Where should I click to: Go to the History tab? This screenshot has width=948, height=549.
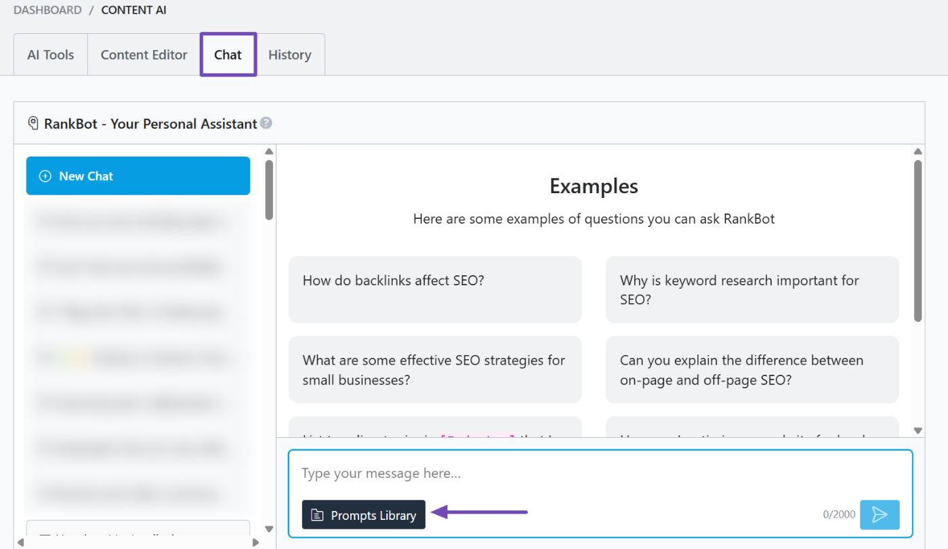[289, 55]
